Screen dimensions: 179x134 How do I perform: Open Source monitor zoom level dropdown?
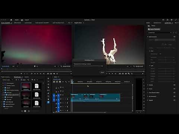point(15,66)
